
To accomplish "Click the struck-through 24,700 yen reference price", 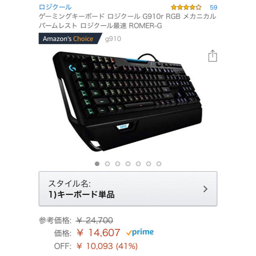I will (x=94, y=220).
